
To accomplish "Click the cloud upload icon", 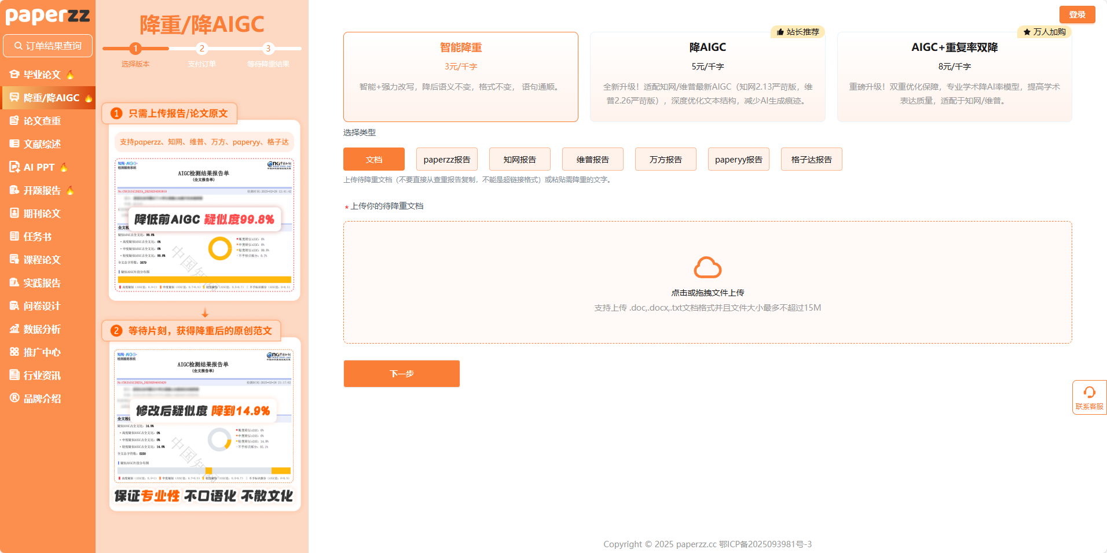I will click(707, 268).
